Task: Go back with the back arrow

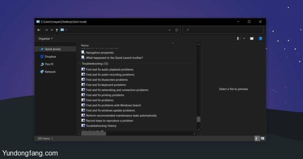Action: [39, 30]
